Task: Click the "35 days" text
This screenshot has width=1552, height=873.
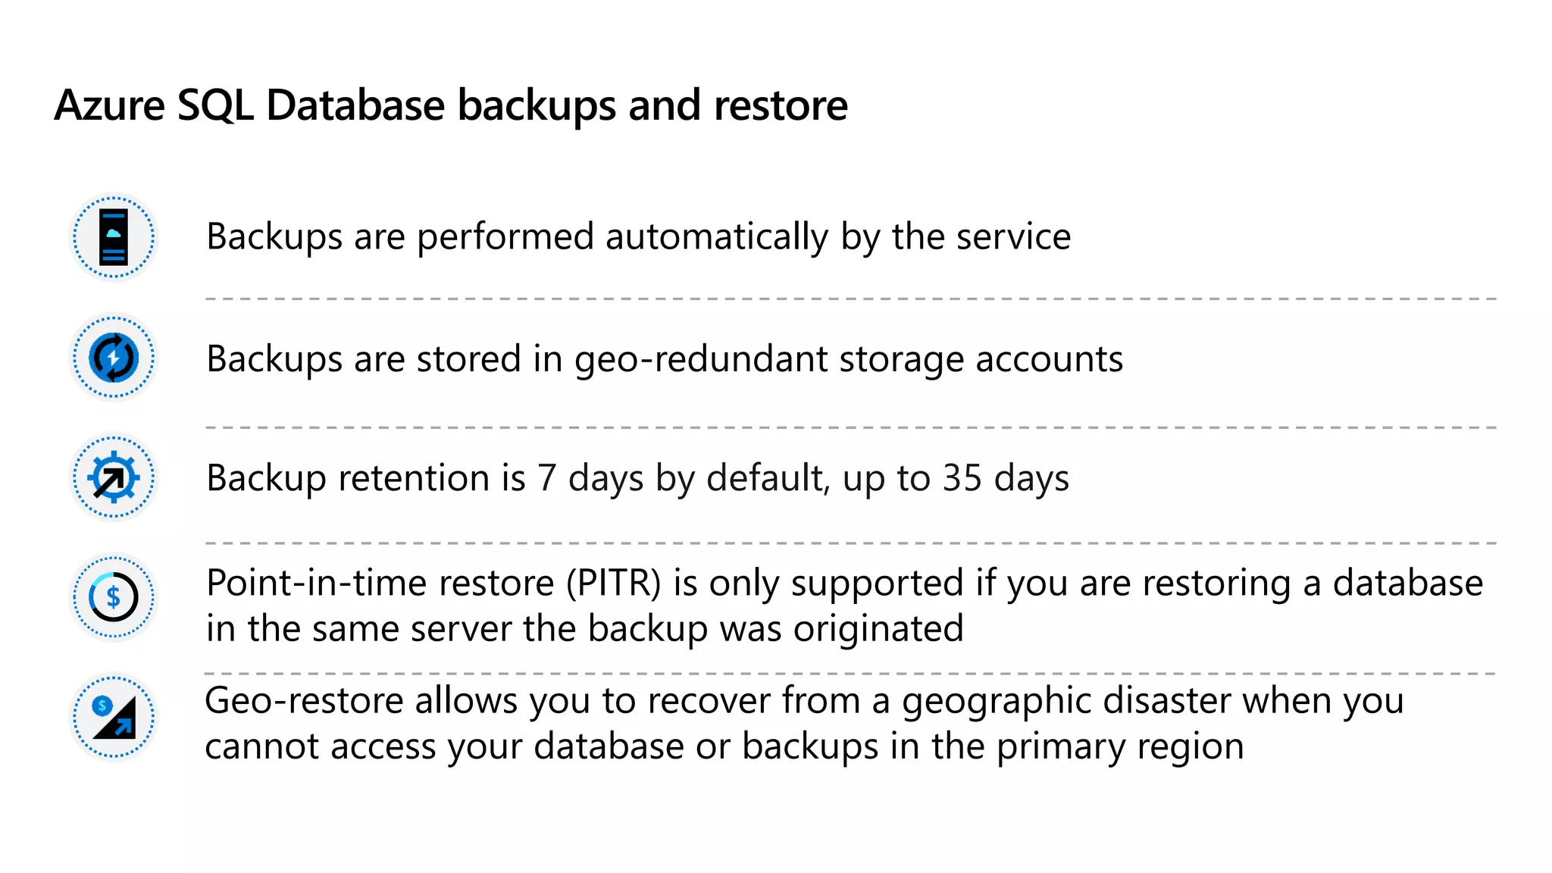Action: pyautogui.click(x=1006, y=478)
